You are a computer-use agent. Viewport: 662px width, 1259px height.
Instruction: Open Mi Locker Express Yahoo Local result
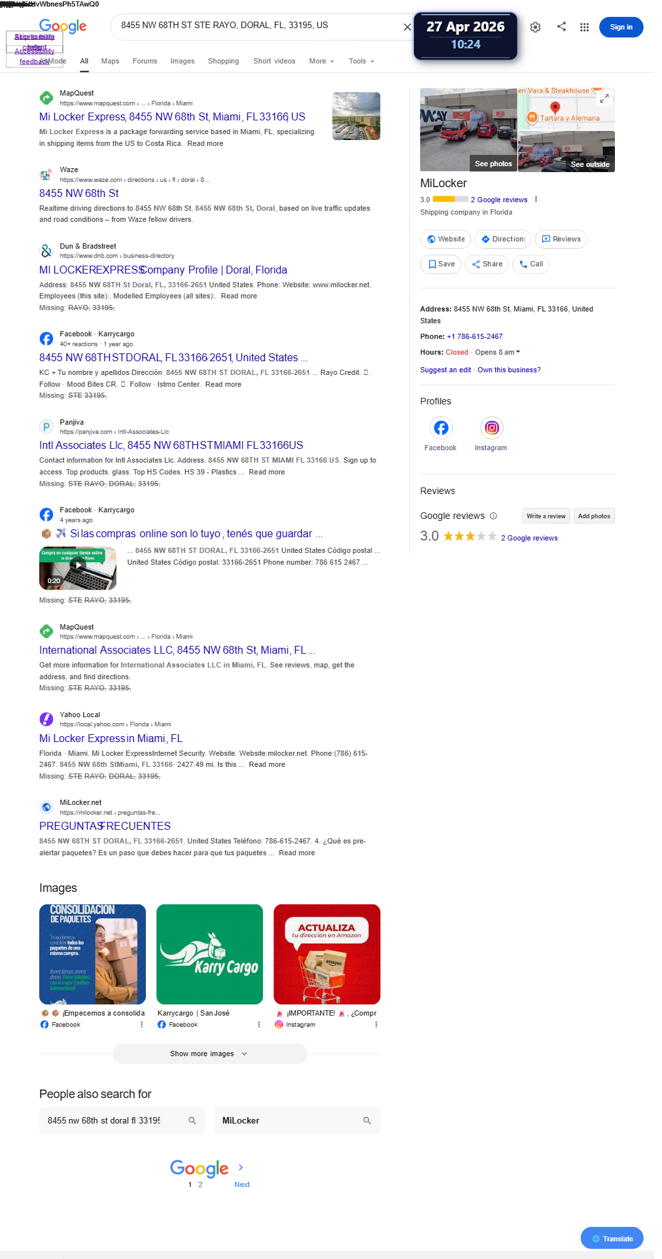(111, 738)
